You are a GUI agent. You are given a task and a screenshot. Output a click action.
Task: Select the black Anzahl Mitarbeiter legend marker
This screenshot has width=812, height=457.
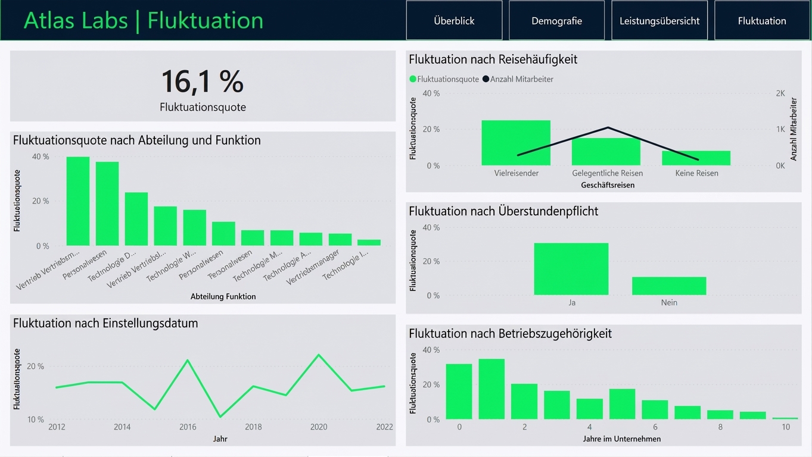point(486,79)
